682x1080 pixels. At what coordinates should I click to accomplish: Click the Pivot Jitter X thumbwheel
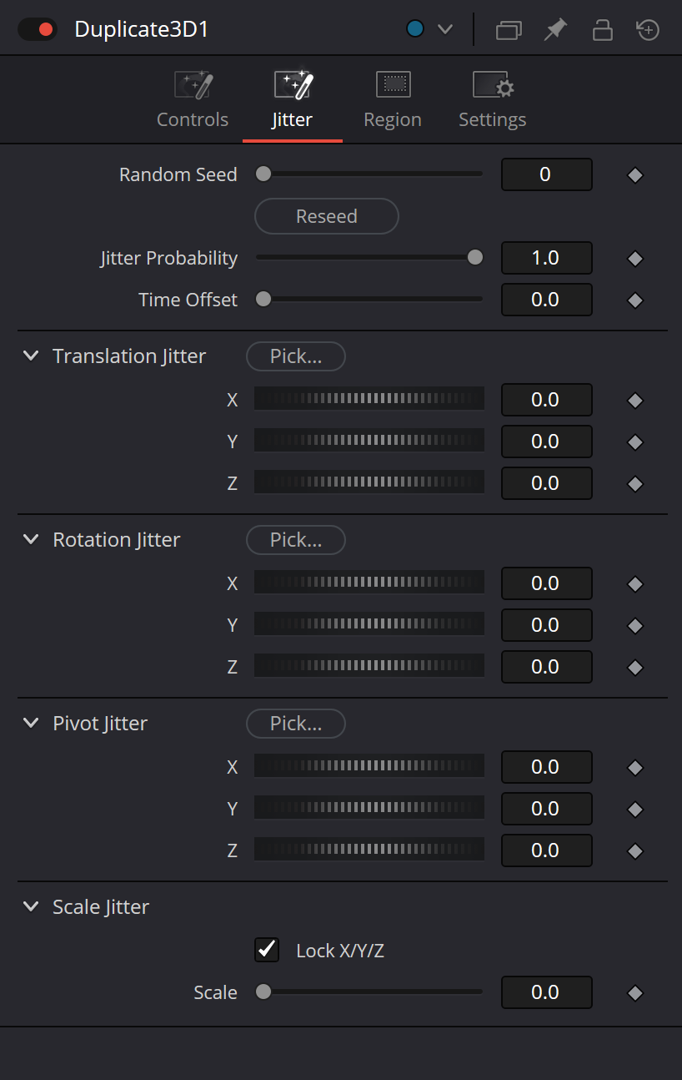point(369,766)
